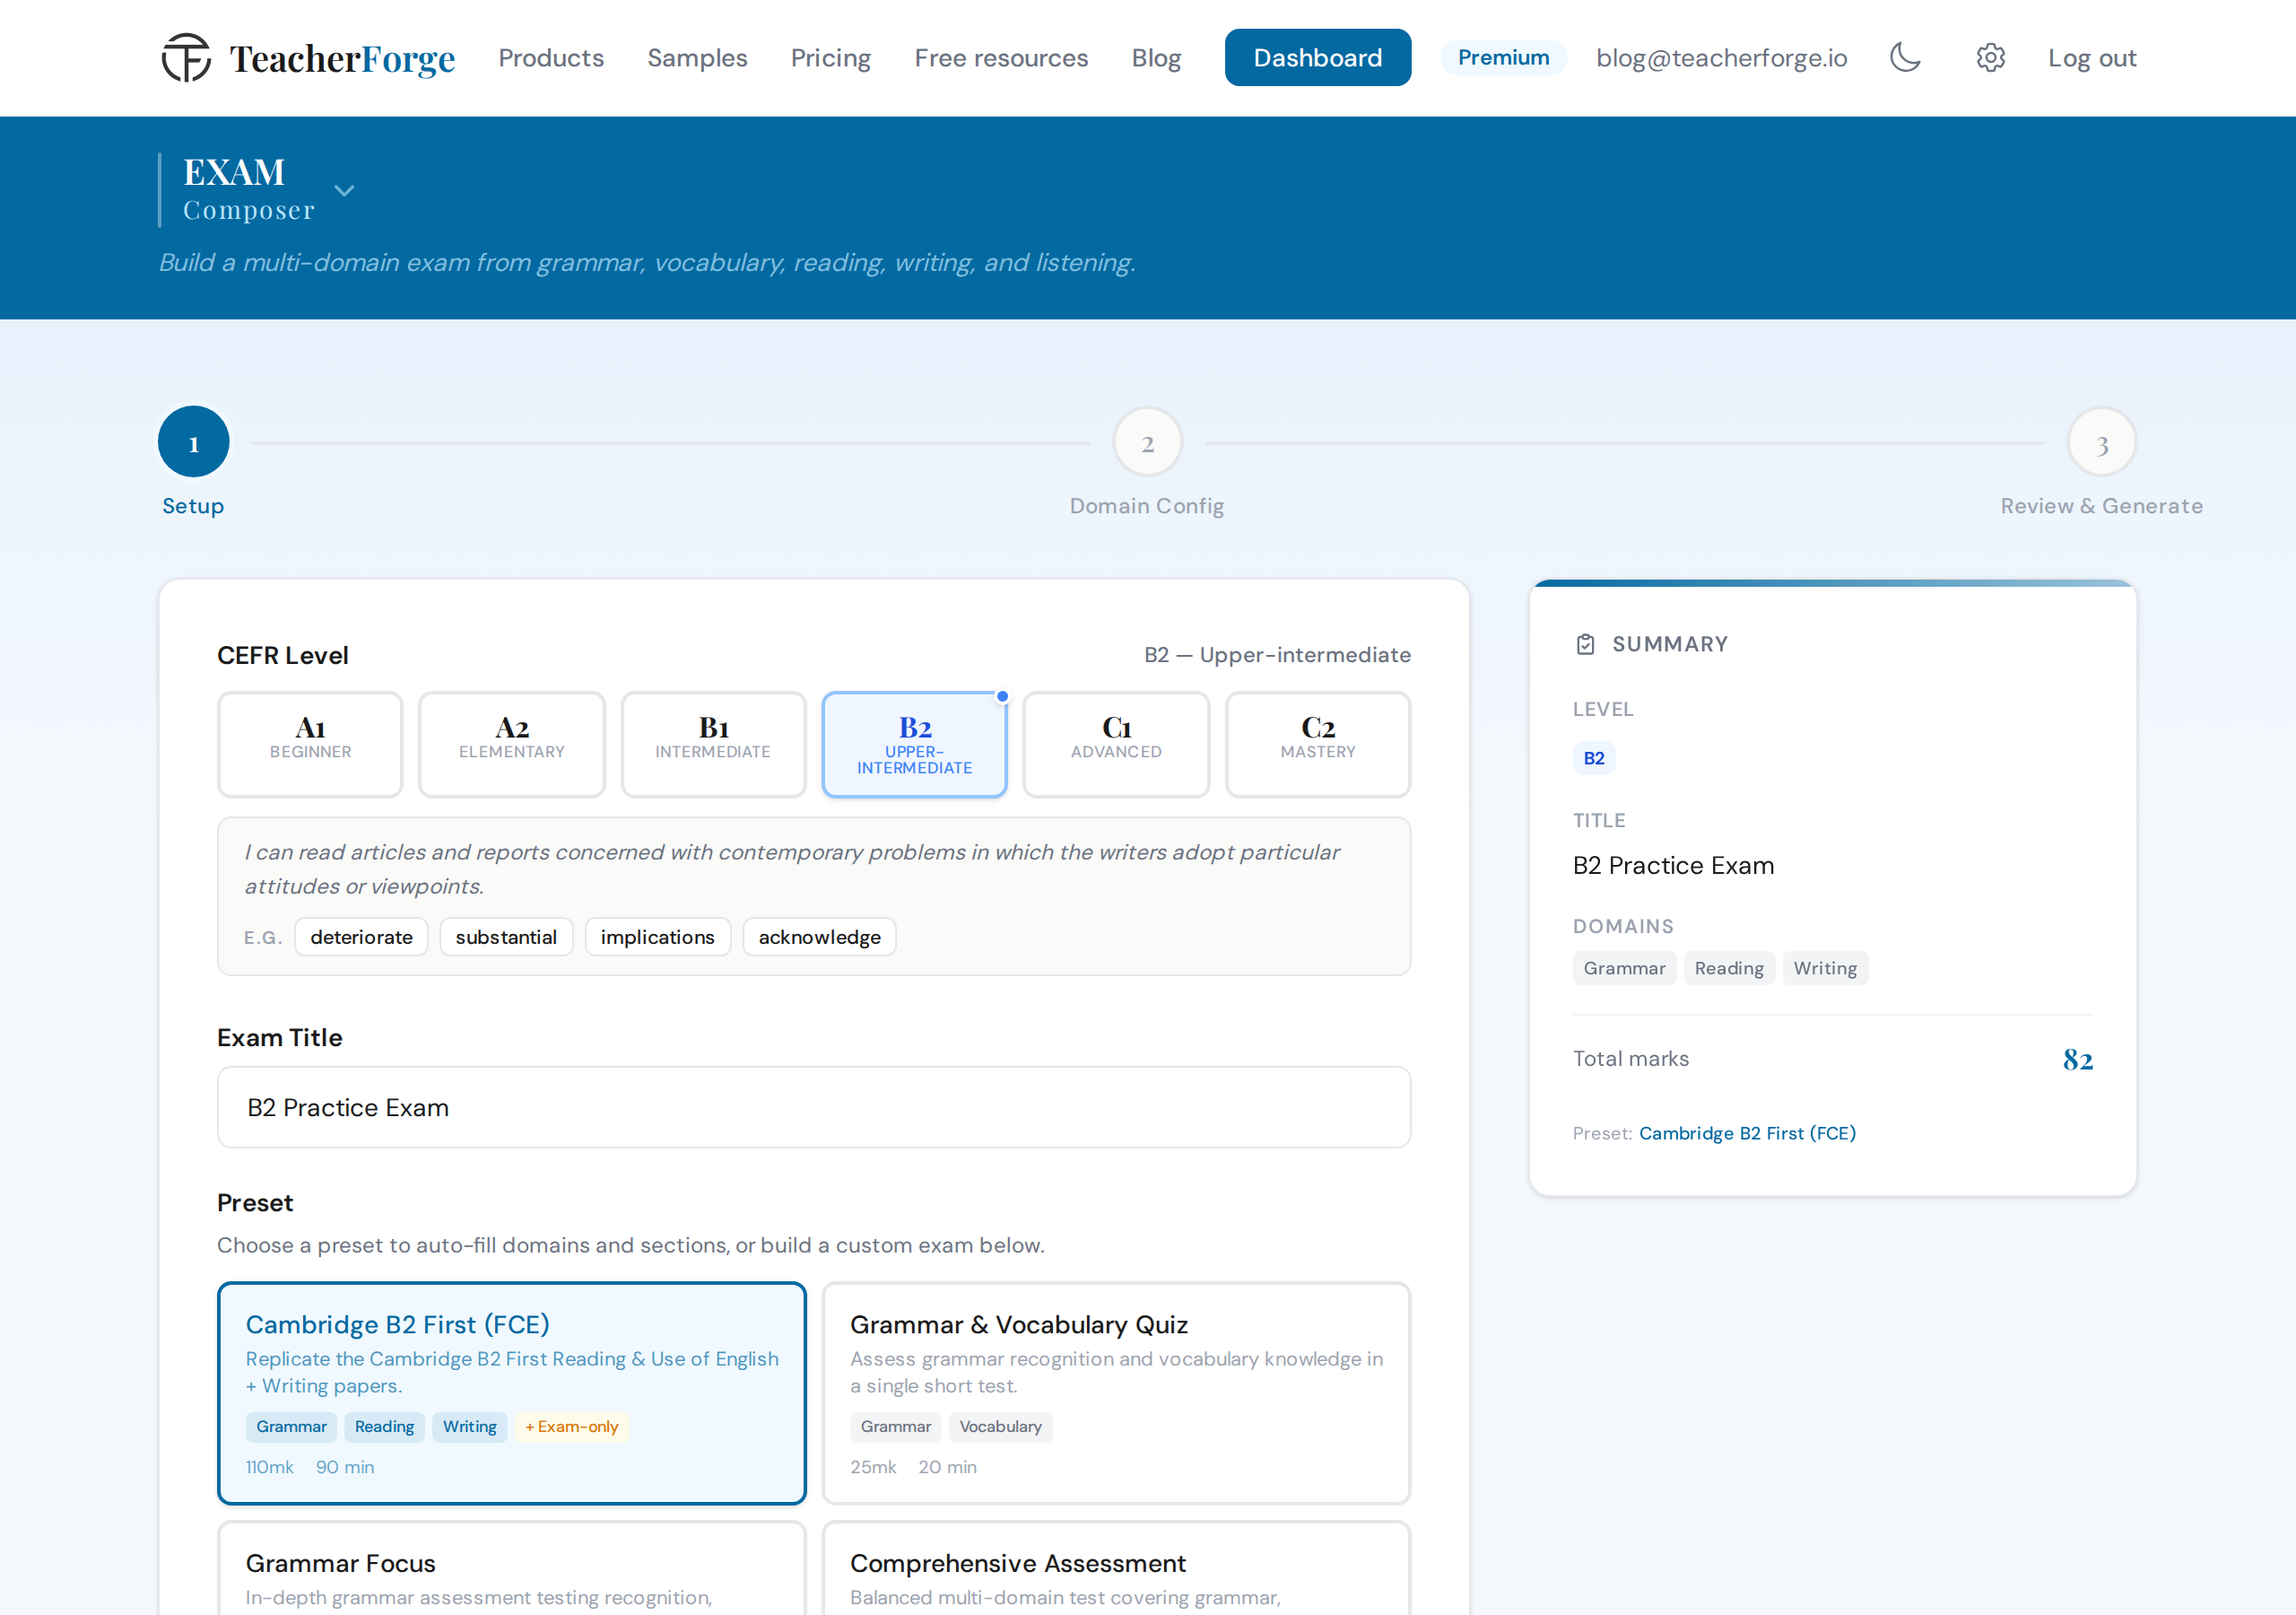This screenshot has height=1615, width=2296.
Task: Jump to step 2 Domain Config
Action: tap(1147, 442)
